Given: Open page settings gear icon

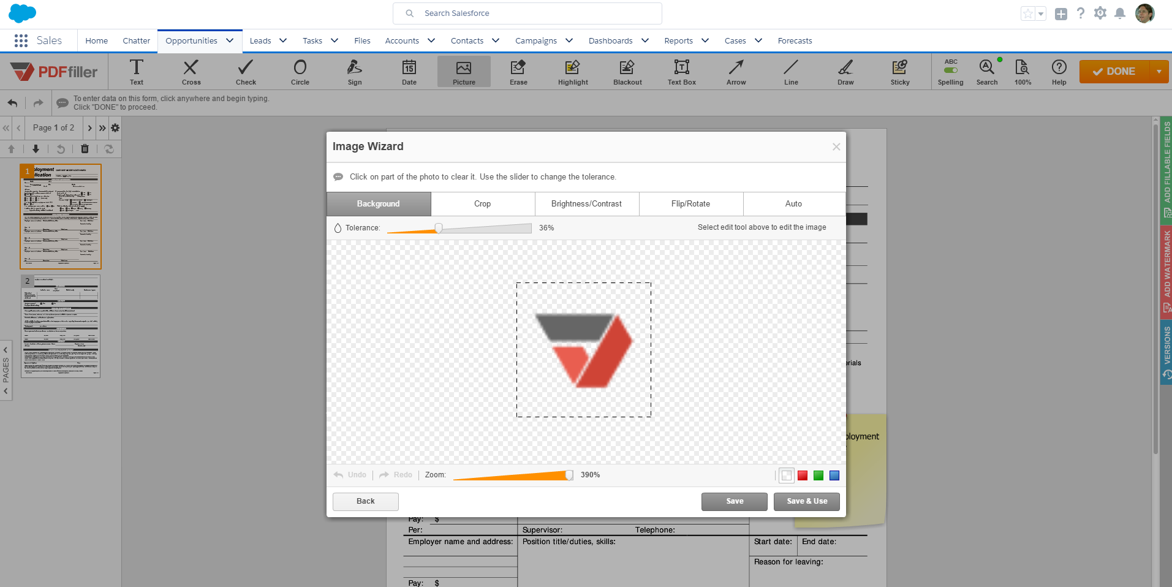Looking at the screenshot, I should coord(115,128).
